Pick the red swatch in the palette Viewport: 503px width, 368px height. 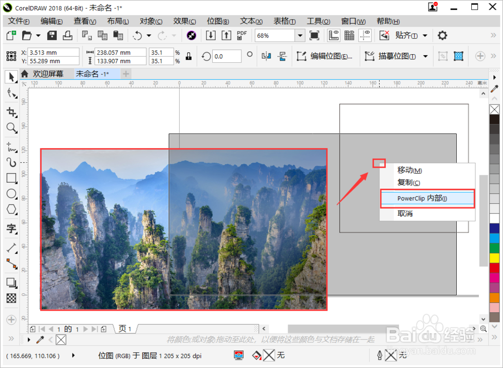[x=494, y=268]
